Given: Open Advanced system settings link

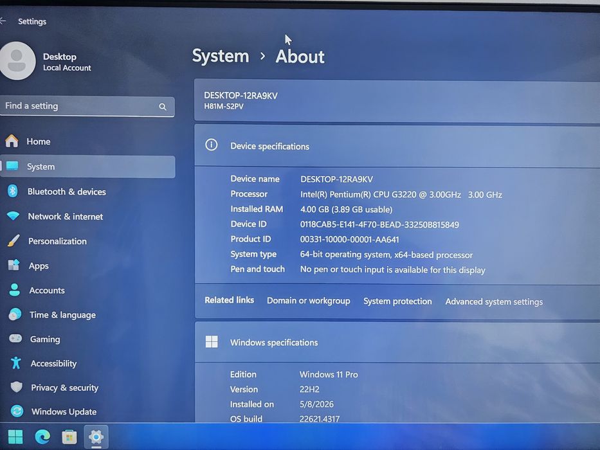Looking at the screenshot, I should (x=494, y=301).
